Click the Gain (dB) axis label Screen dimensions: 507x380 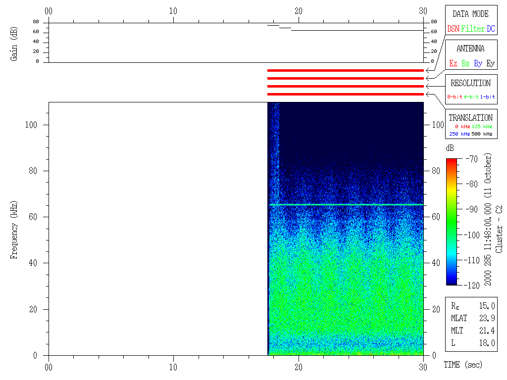[x=14, y=43]
